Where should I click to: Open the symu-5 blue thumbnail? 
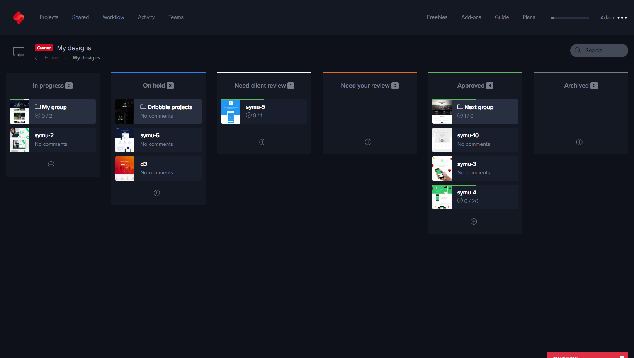pyautogui.click(x=231, y=111)
